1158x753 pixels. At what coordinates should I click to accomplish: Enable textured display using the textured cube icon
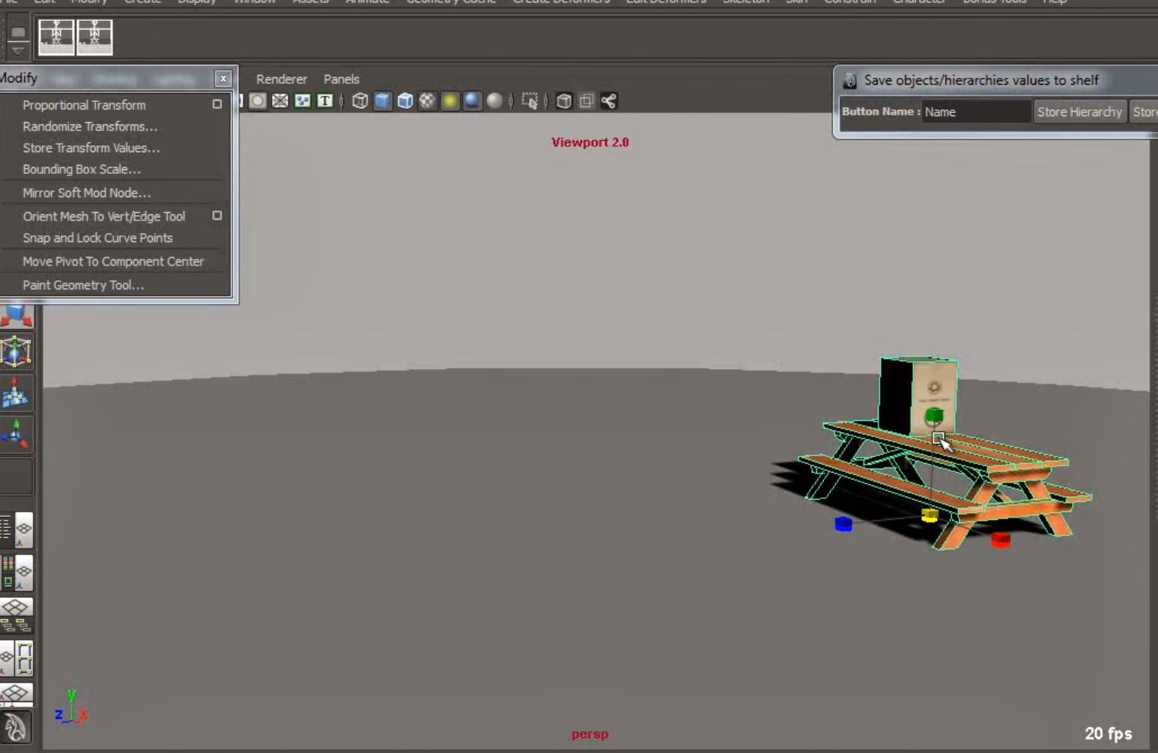coord(404,101)
